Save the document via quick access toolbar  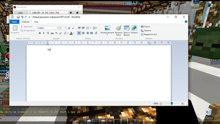tap(18, 17)
